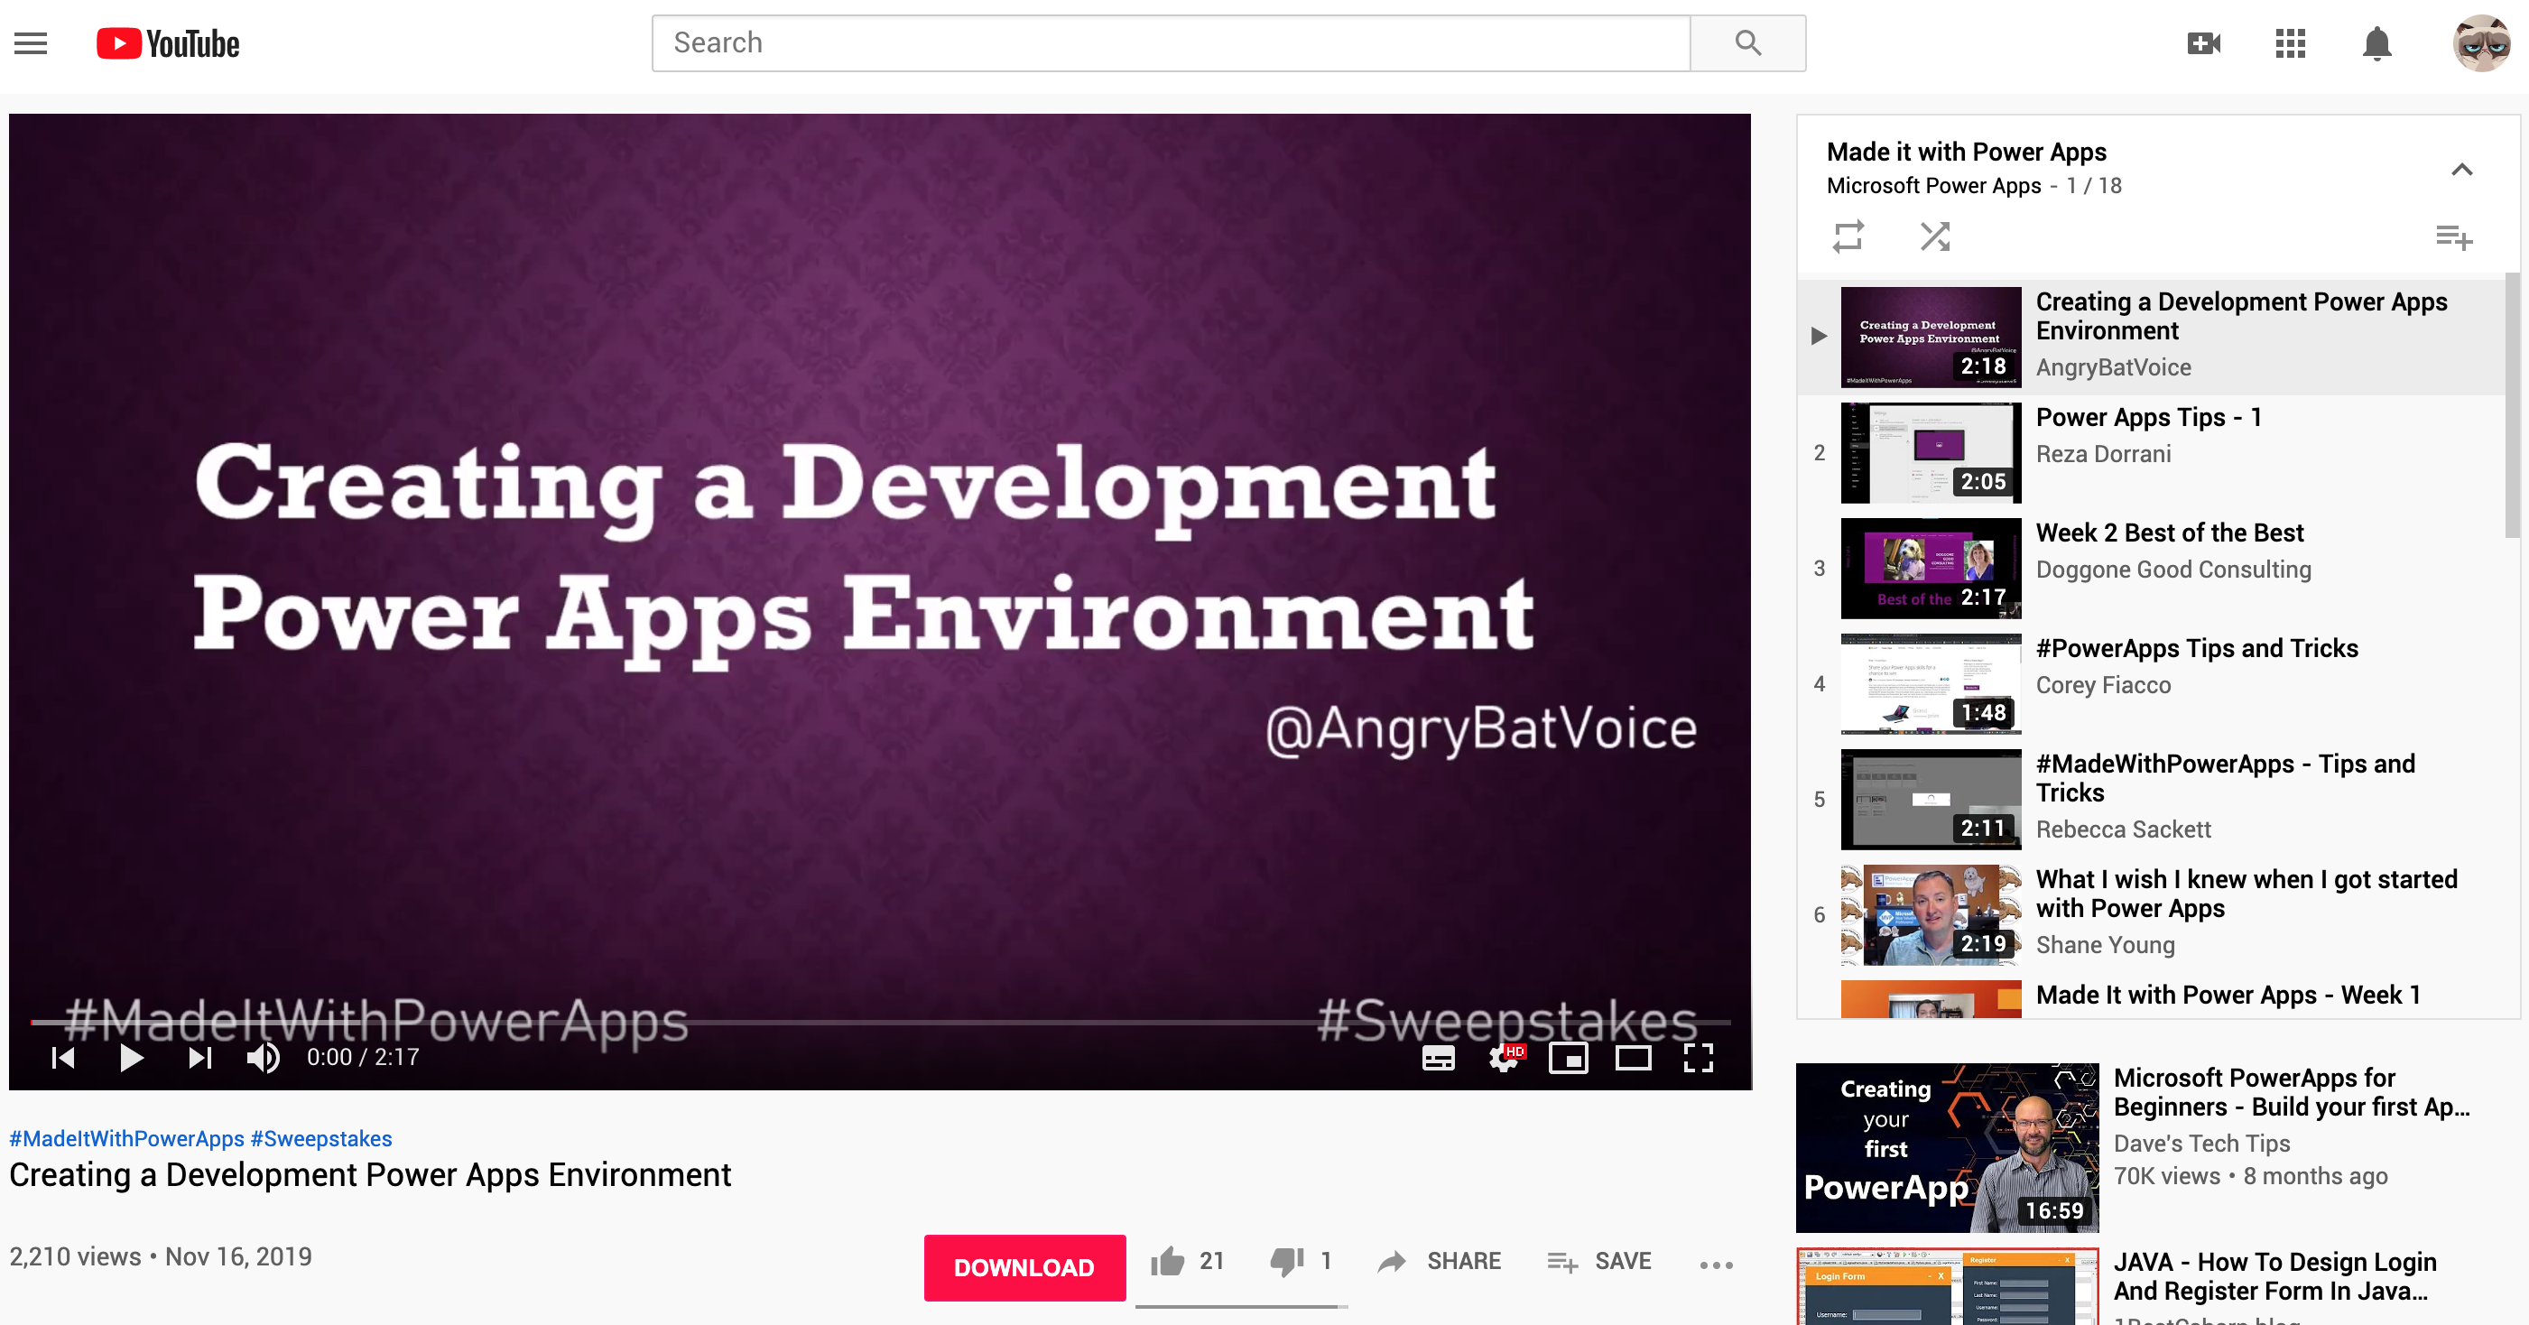Skip to previous video in player
Screen dimensions: 2529x1325
tap(63, 1057)
